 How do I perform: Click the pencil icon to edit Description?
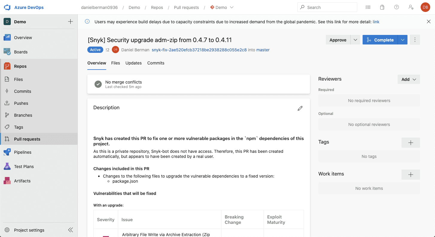click(x=300, y=108)
